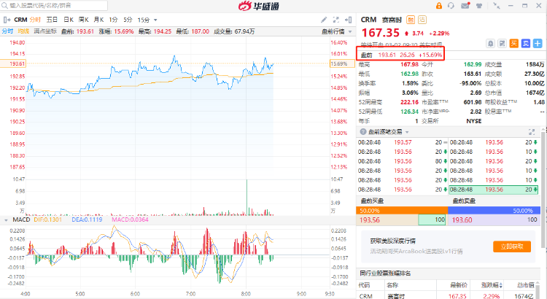Click the 52周最高 value 222.16
Screen dimensions: 547x299
(409, 102)
